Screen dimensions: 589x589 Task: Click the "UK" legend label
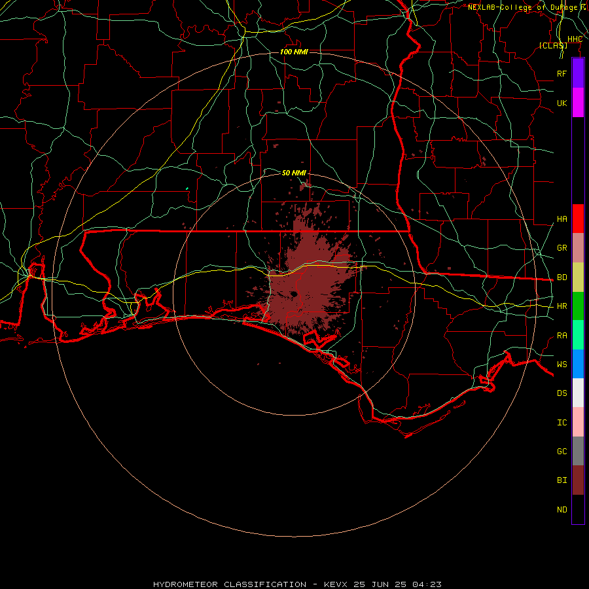click(x=562, y=103)
